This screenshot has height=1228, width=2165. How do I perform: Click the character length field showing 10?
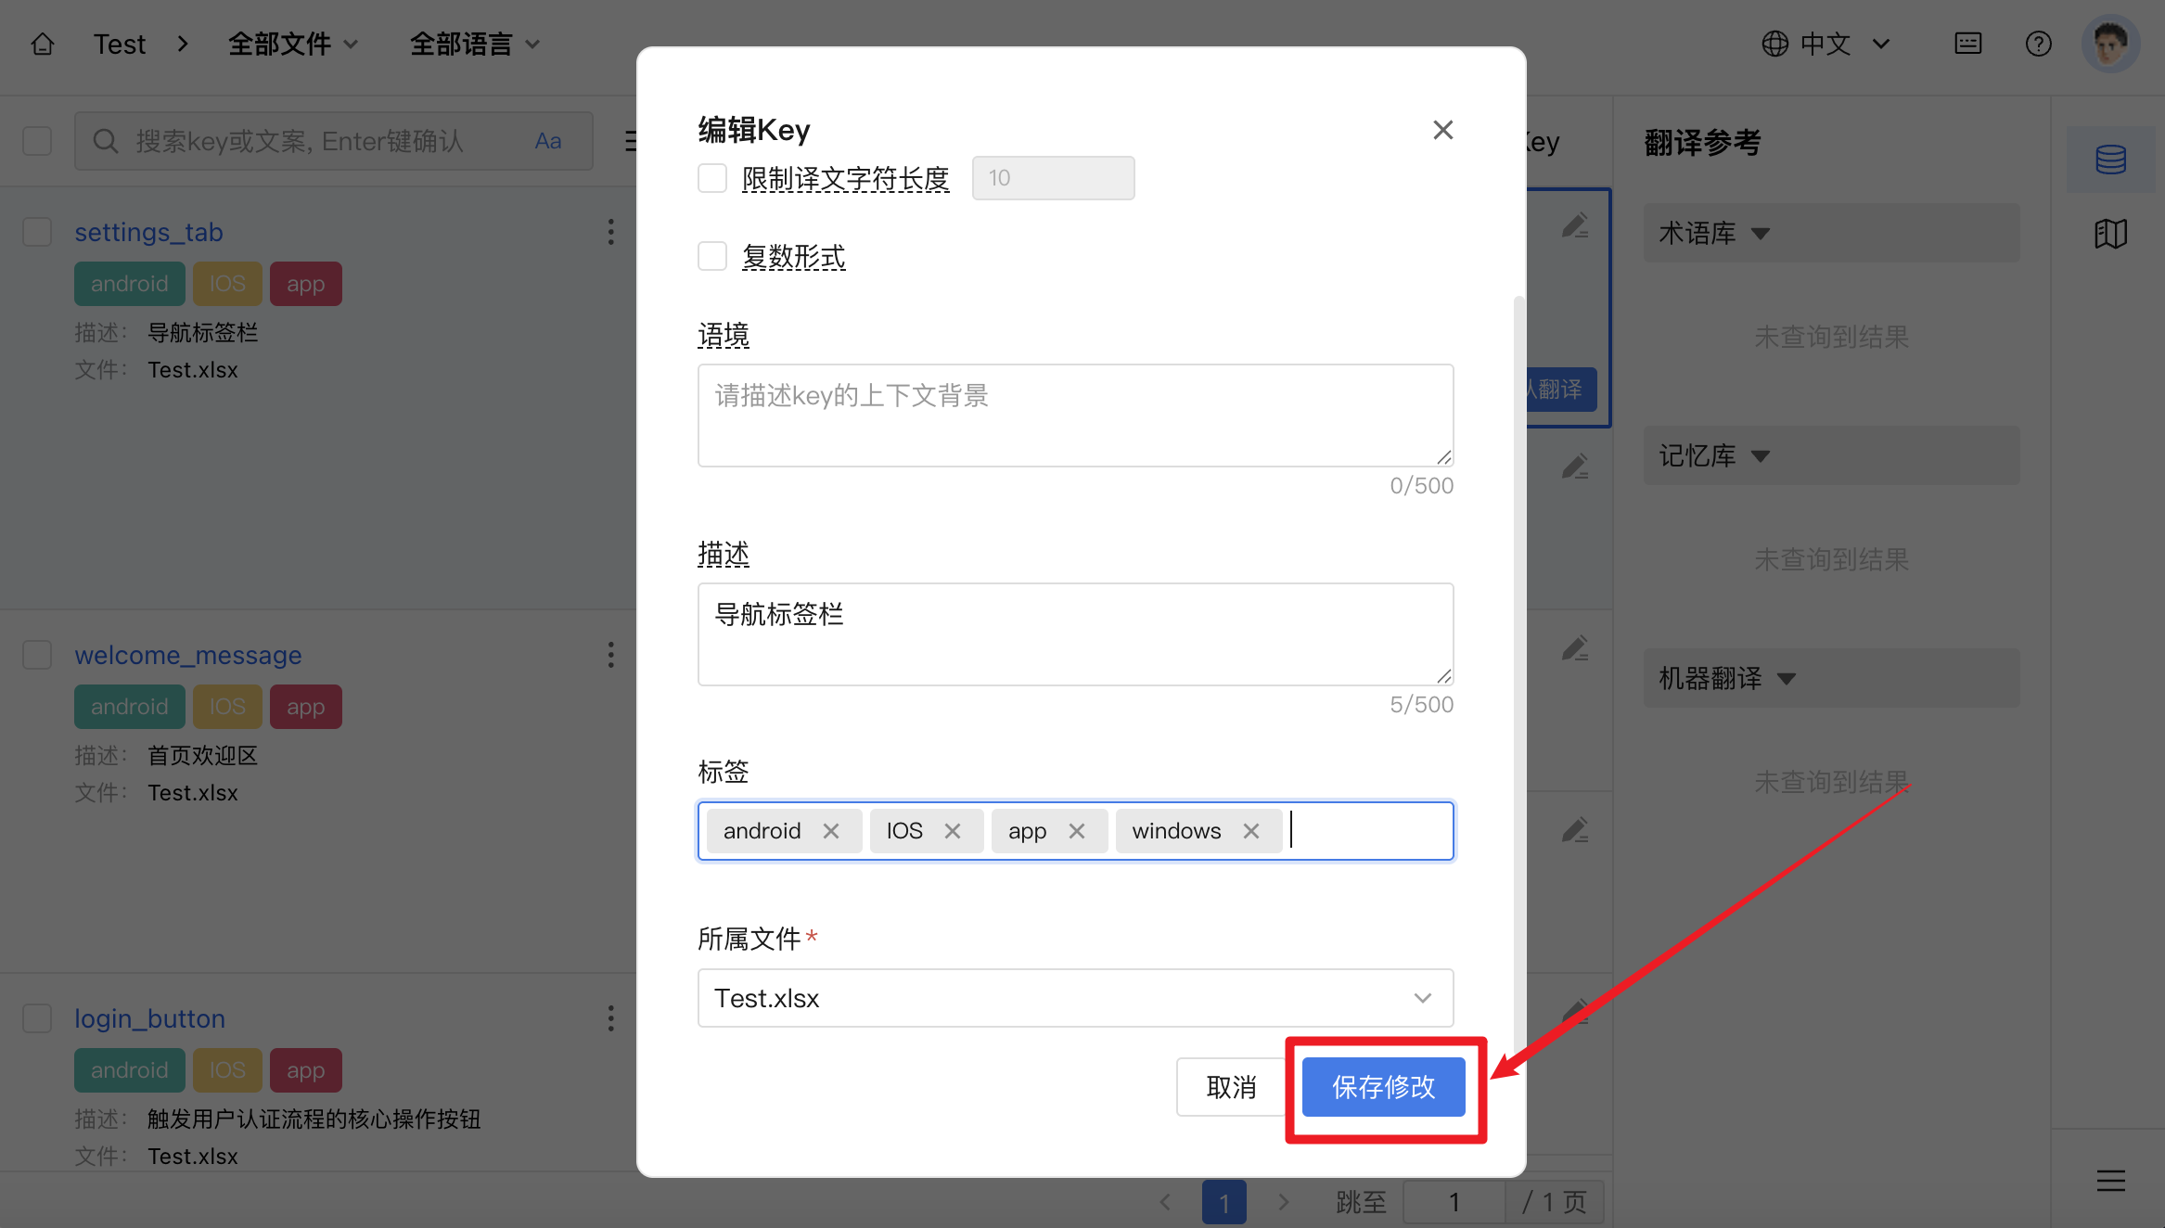[1053, 178]
